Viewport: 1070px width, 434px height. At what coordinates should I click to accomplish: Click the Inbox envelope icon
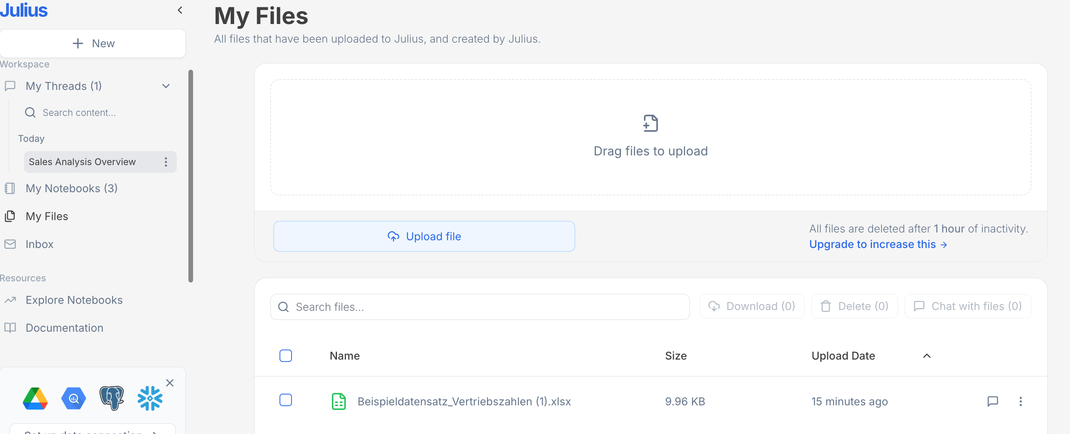click(10, 244)
